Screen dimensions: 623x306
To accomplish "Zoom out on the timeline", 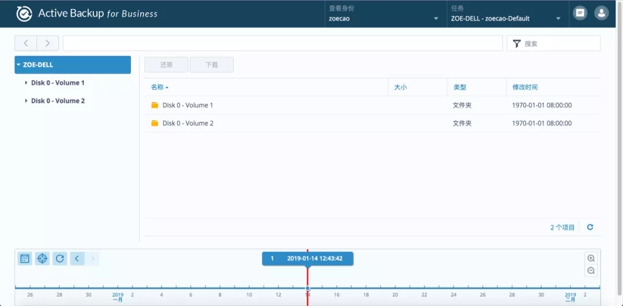I will (x=591, y=271).
